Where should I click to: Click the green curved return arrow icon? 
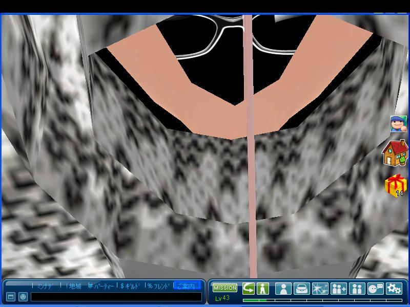[249, 288]
